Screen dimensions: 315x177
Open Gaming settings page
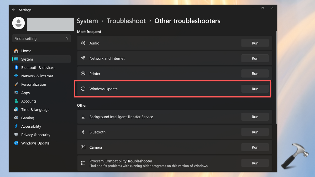coord(41,118)
